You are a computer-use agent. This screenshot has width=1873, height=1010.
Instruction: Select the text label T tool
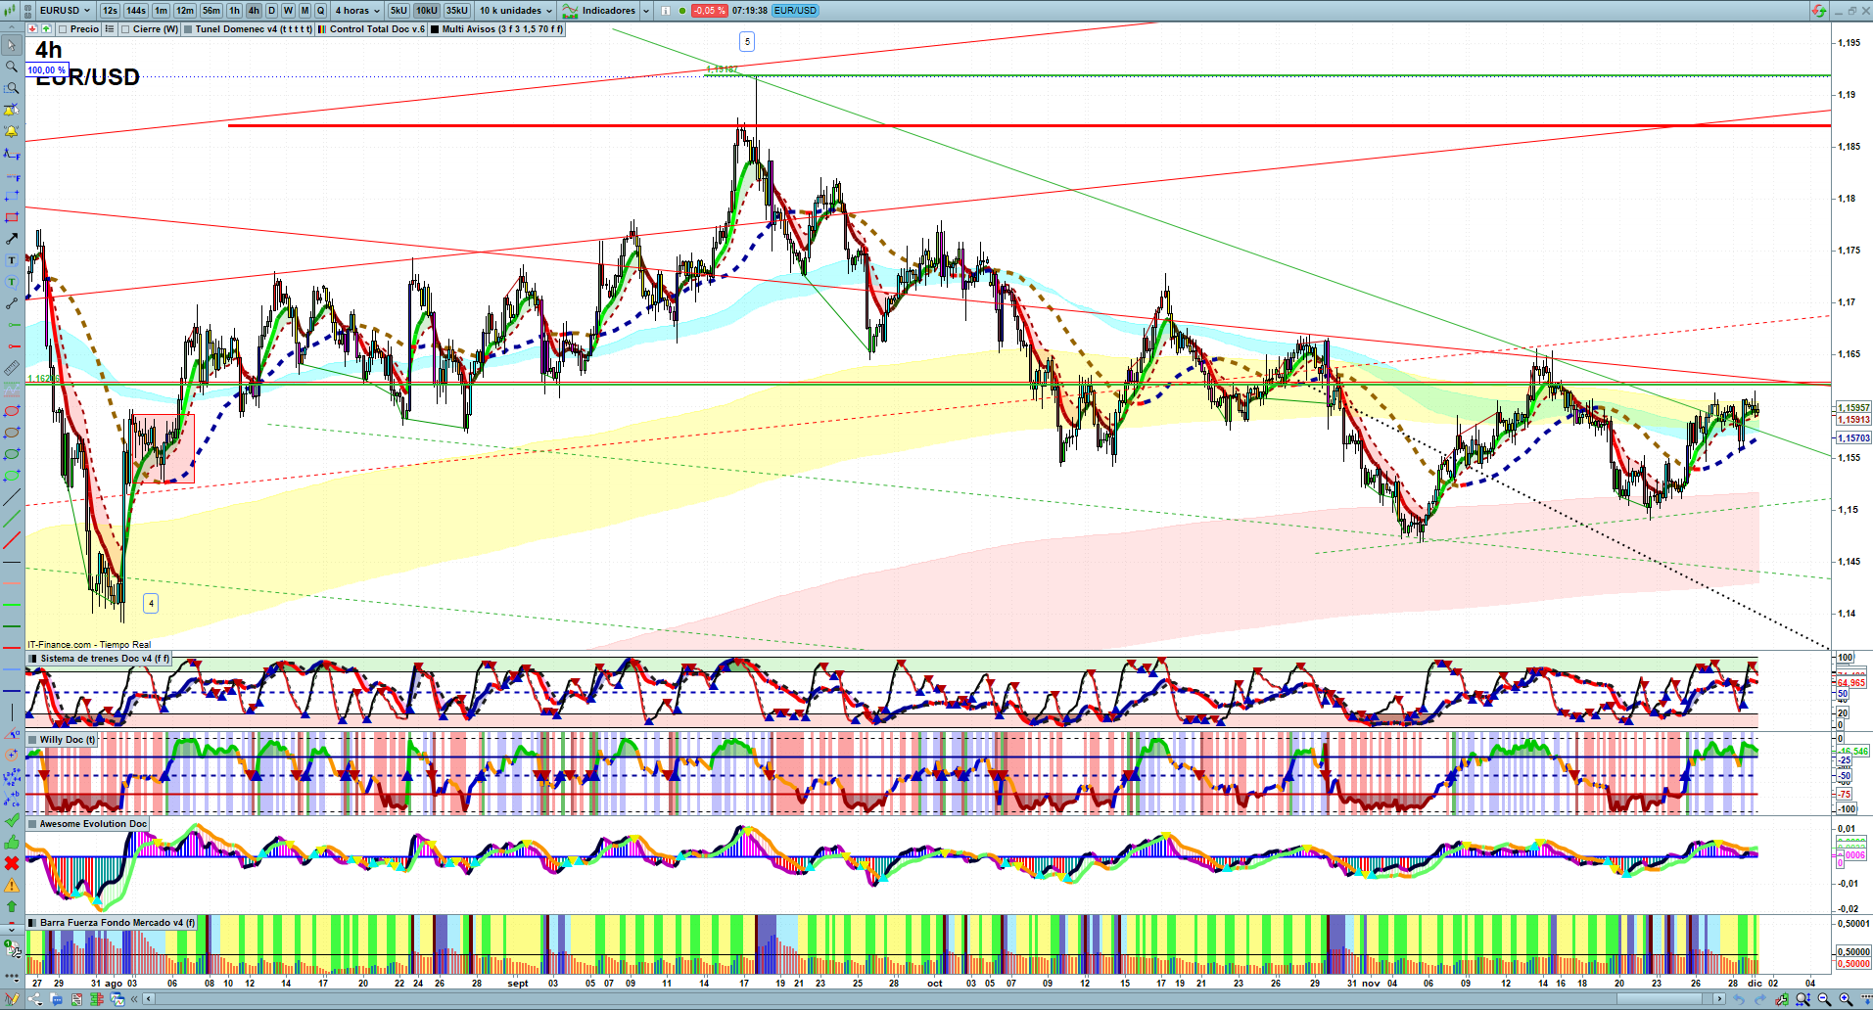pyautogui.click(x=12, y=260)
